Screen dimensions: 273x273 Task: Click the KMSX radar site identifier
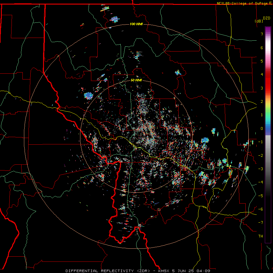(x=164, y=271)
